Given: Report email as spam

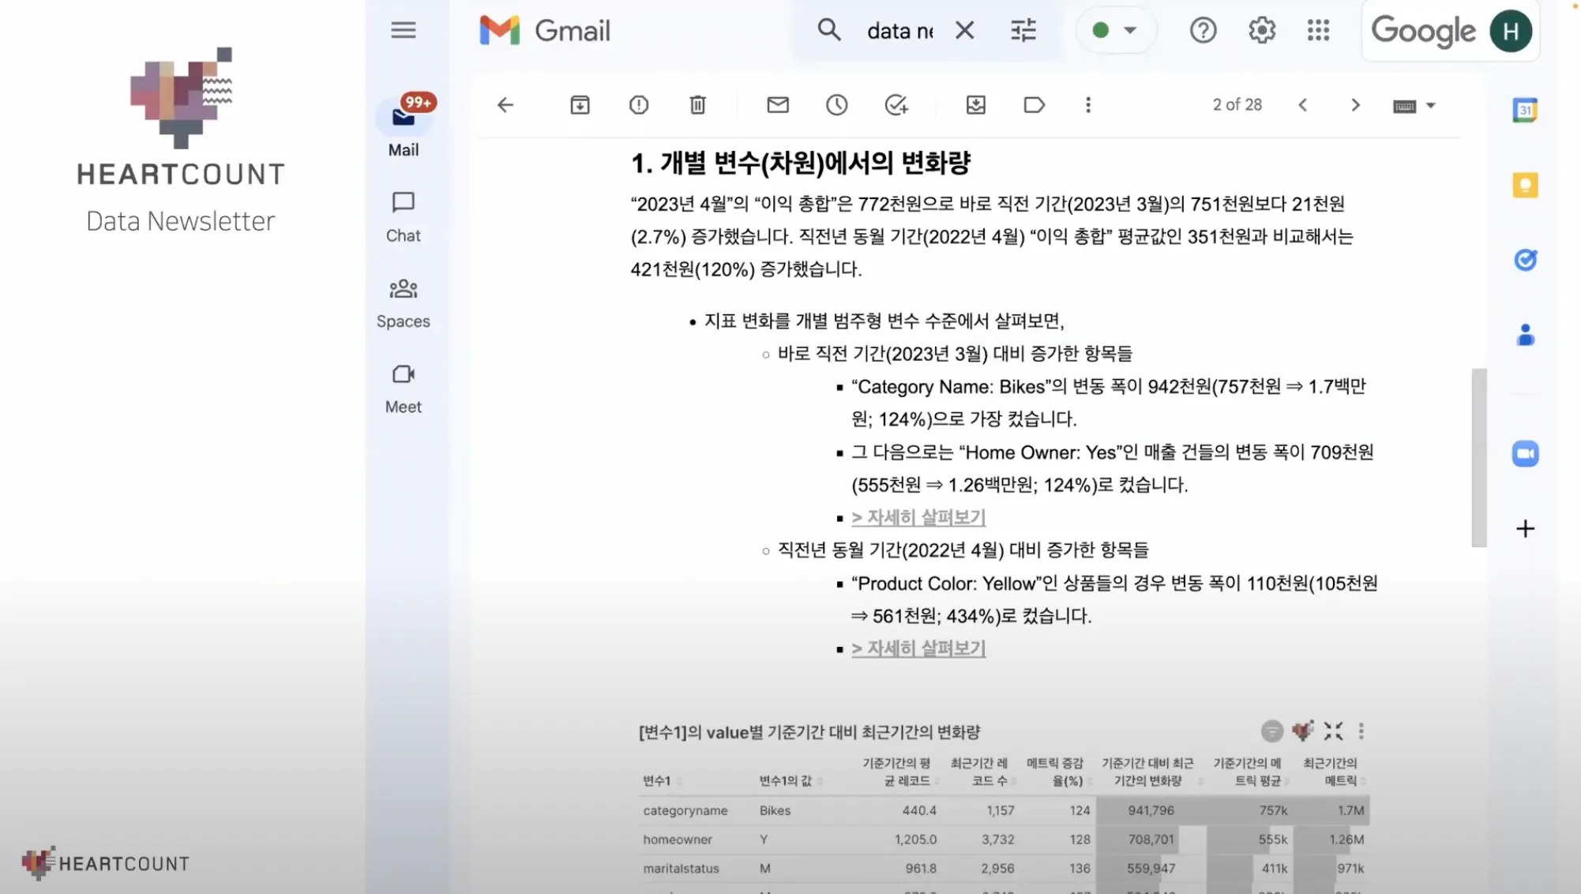Looking at the screenshot, I should (639, 105).
